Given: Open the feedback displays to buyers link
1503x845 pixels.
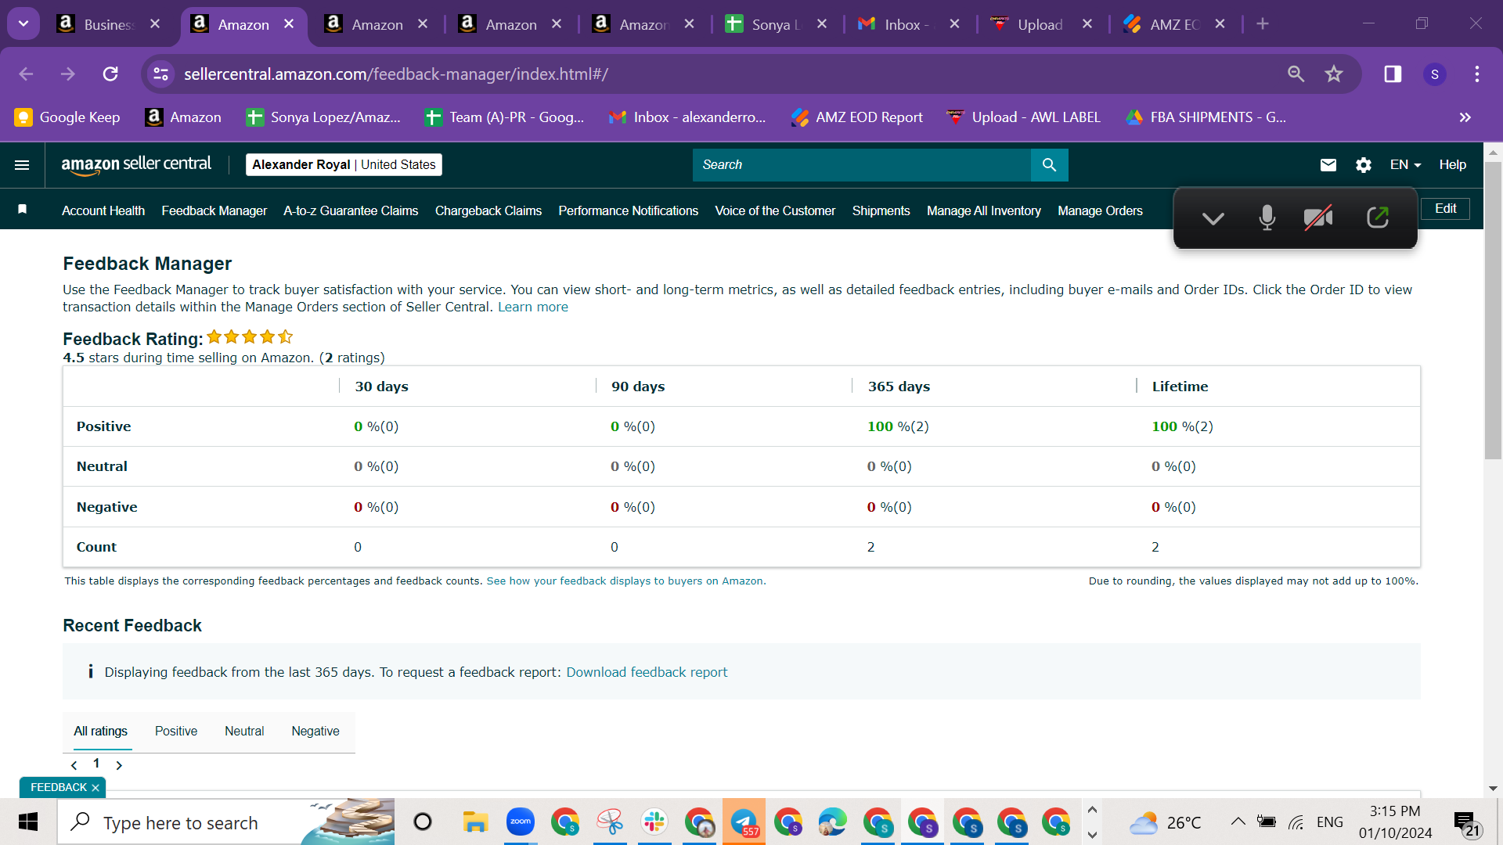Looking at the screenshot, I should click(x=626, y=581).
